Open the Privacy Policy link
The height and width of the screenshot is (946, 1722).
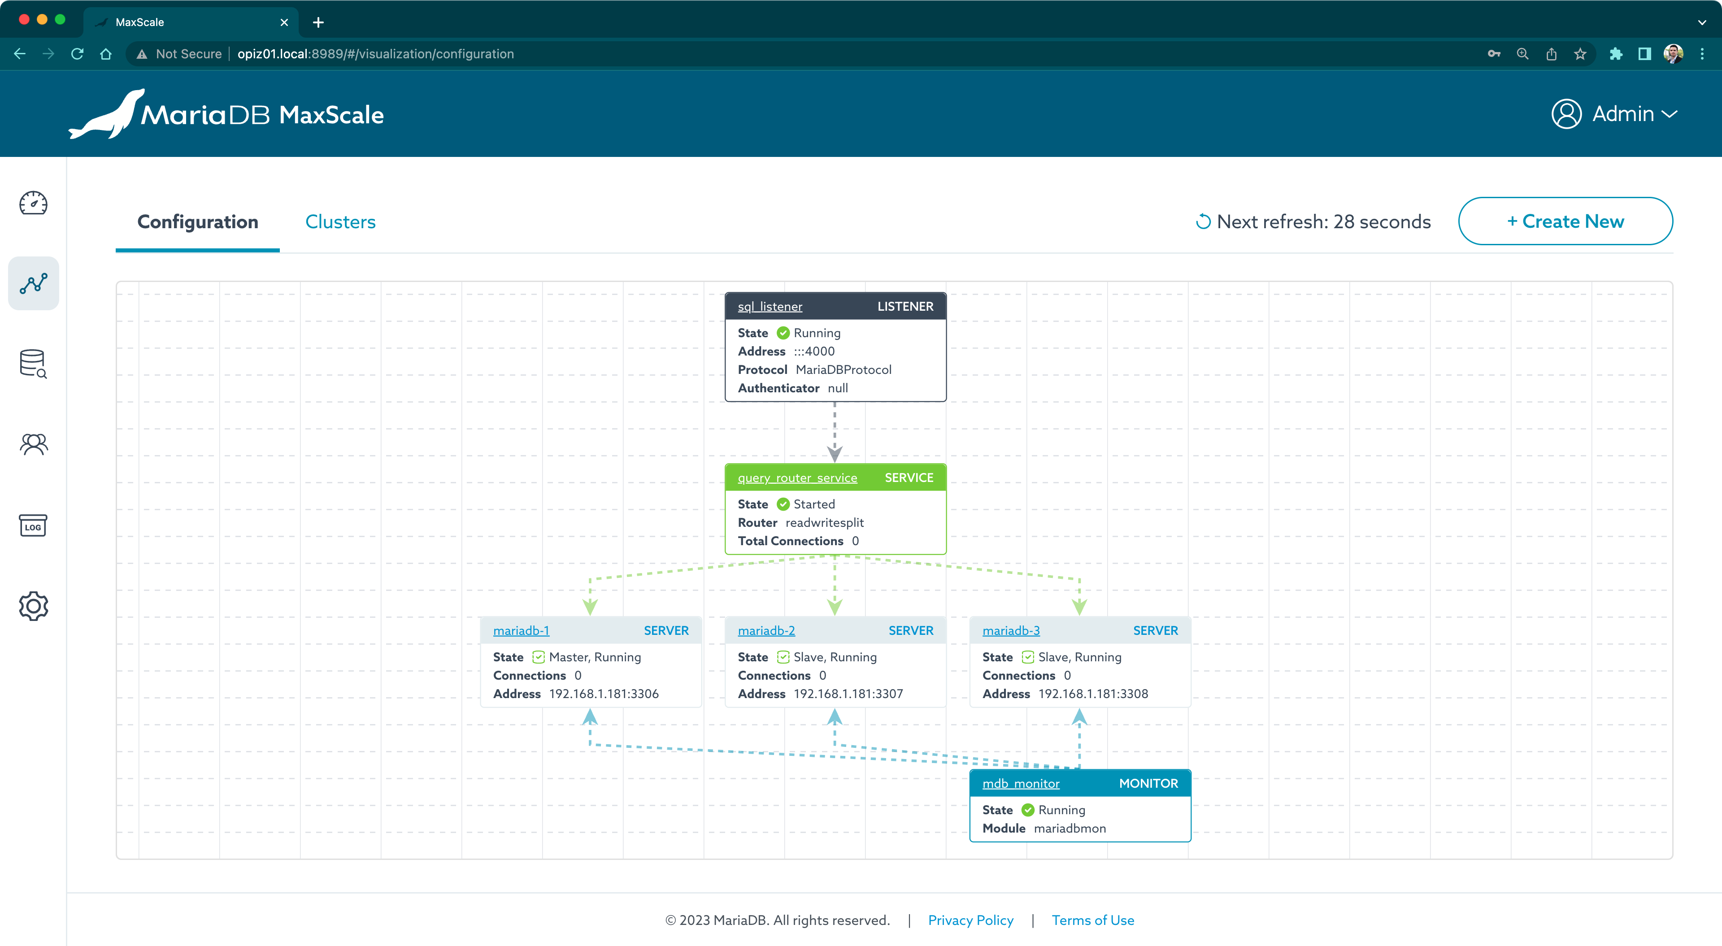point(970,920)
